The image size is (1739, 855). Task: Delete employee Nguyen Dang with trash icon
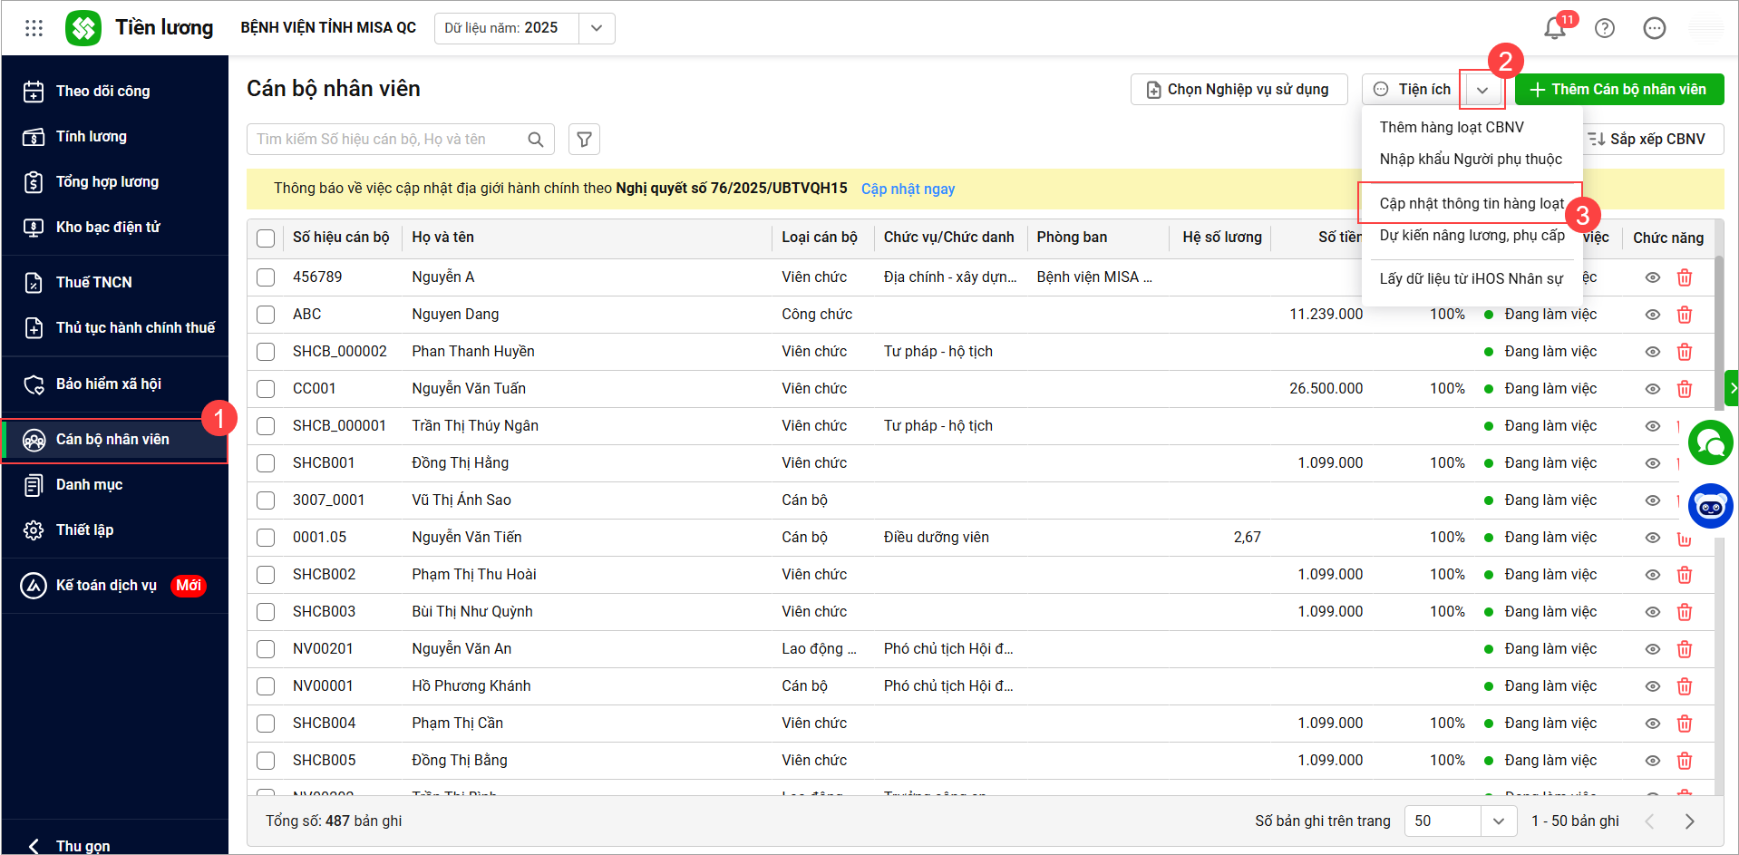1684,315
